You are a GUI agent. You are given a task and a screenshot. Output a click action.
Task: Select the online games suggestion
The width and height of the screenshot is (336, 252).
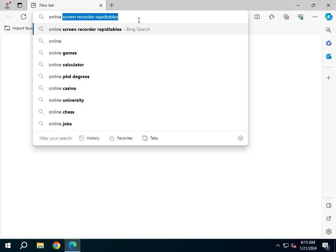tap(140, 53)
